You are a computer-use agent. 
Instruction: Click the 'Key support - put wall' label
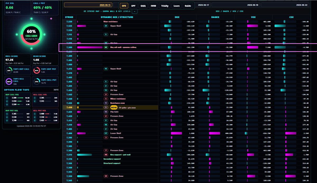(121, 155)
